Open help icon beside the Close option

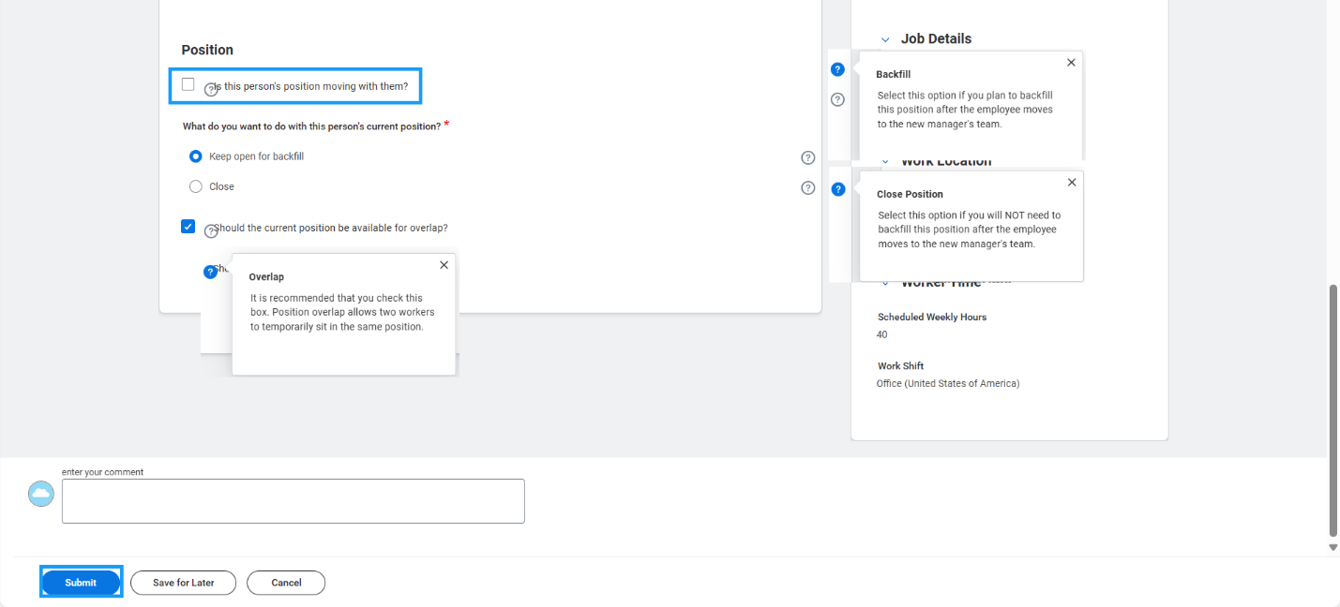(807, 187)
